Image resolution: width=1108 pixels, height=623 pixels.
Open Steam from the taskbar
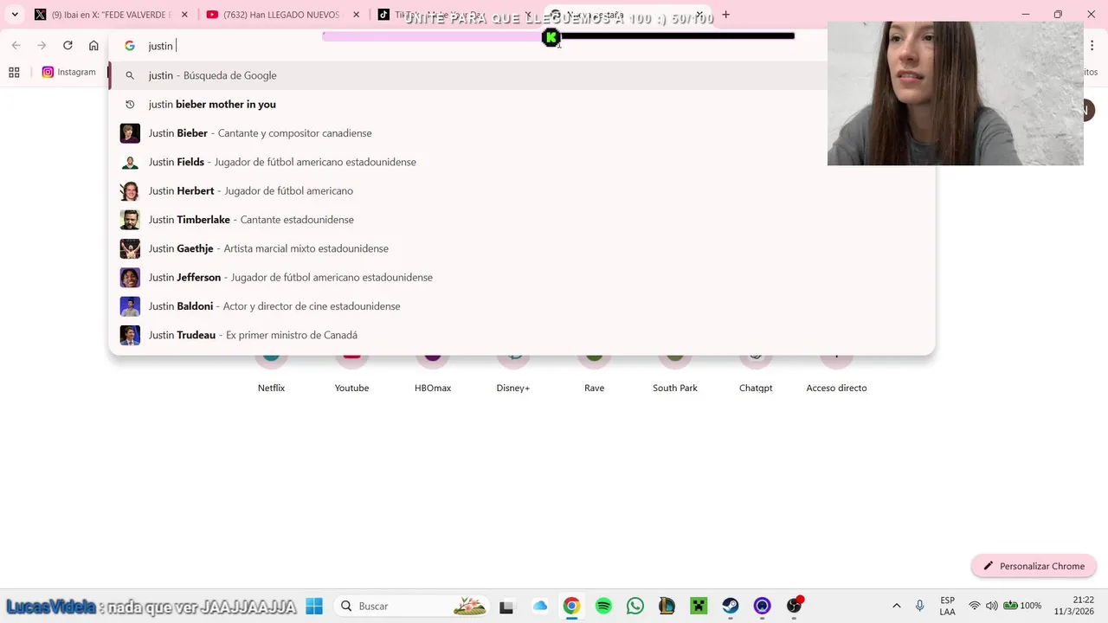(731, 606)
